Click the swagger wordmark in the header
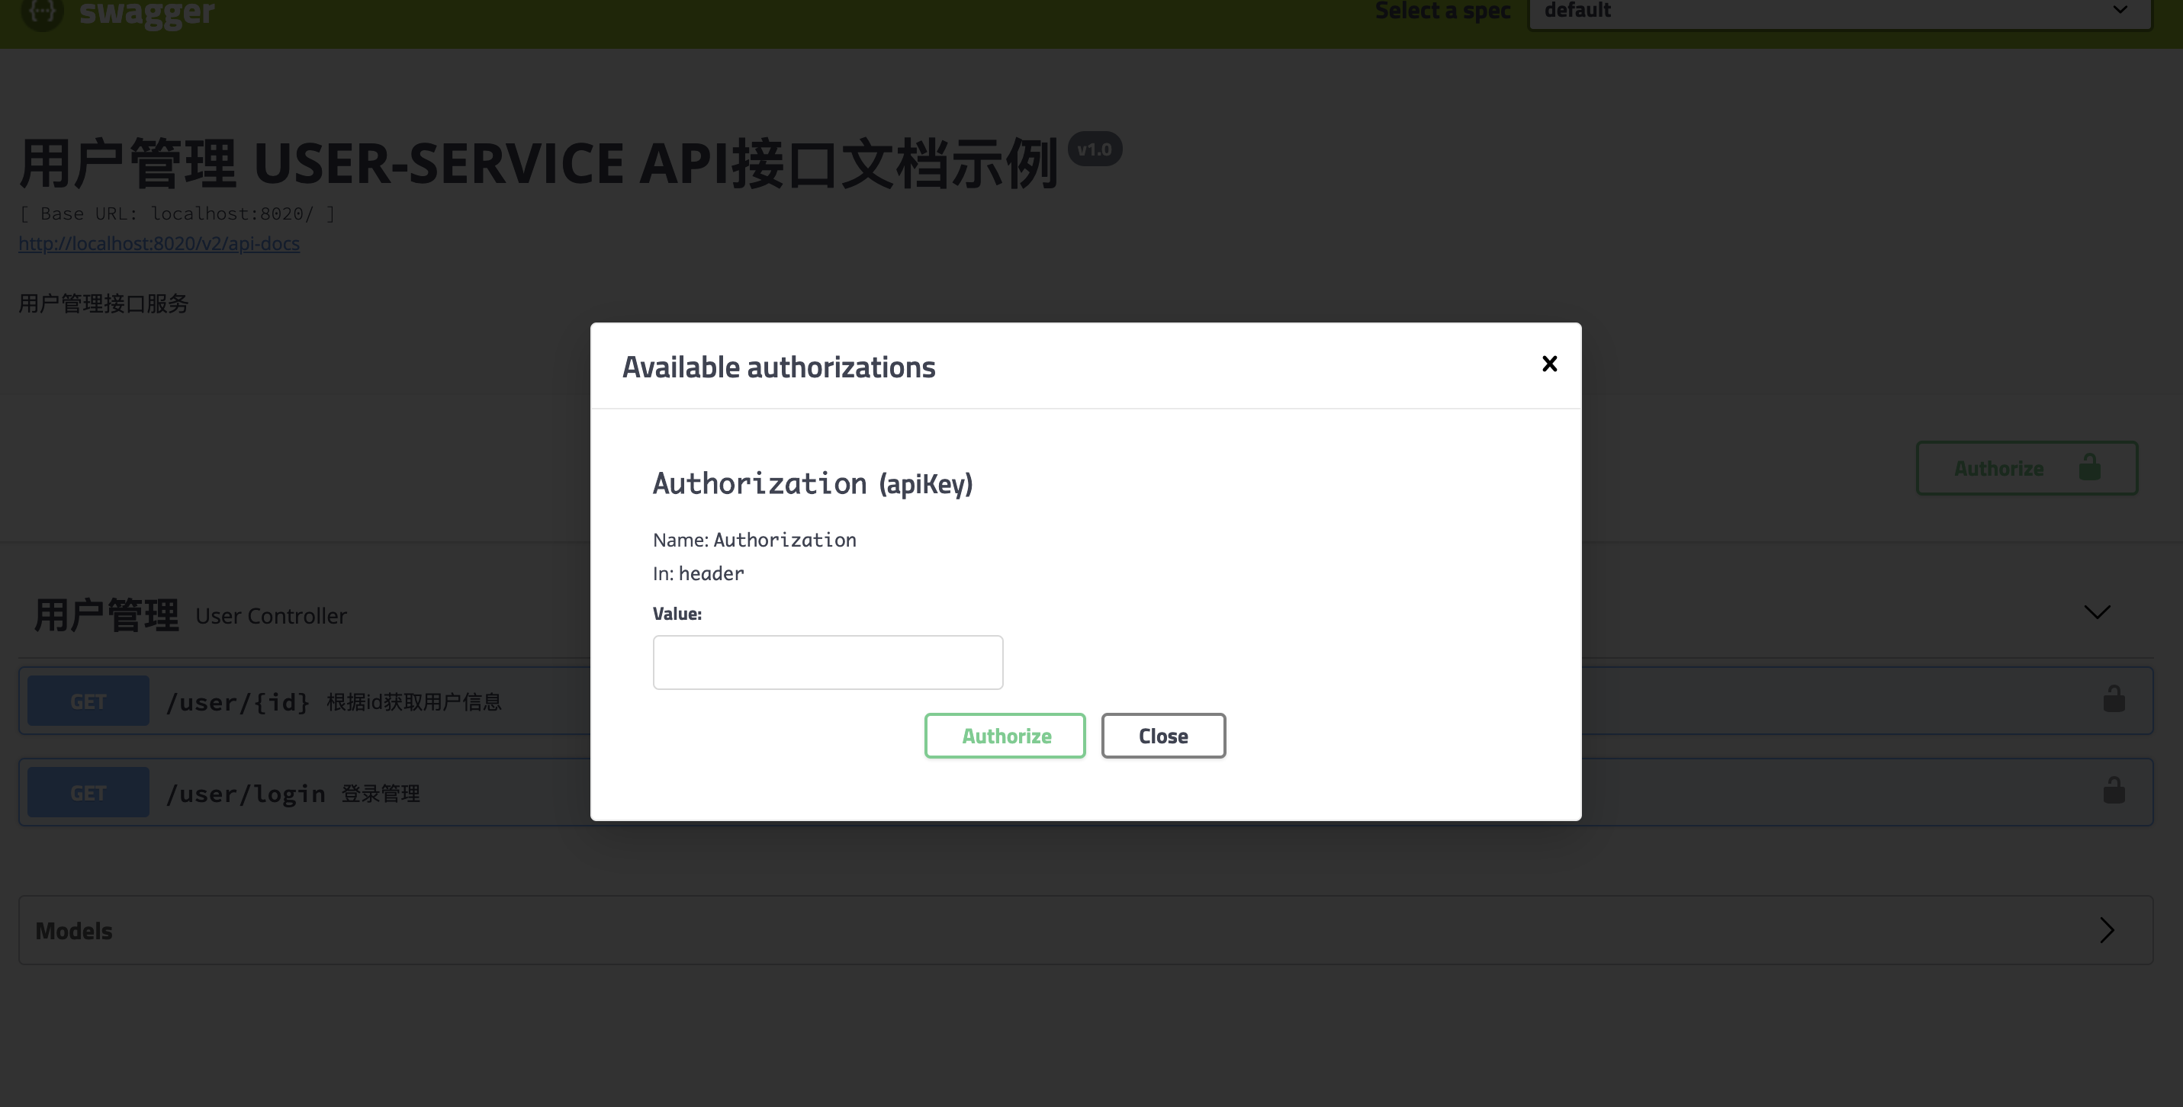 [x=146, y=14]
